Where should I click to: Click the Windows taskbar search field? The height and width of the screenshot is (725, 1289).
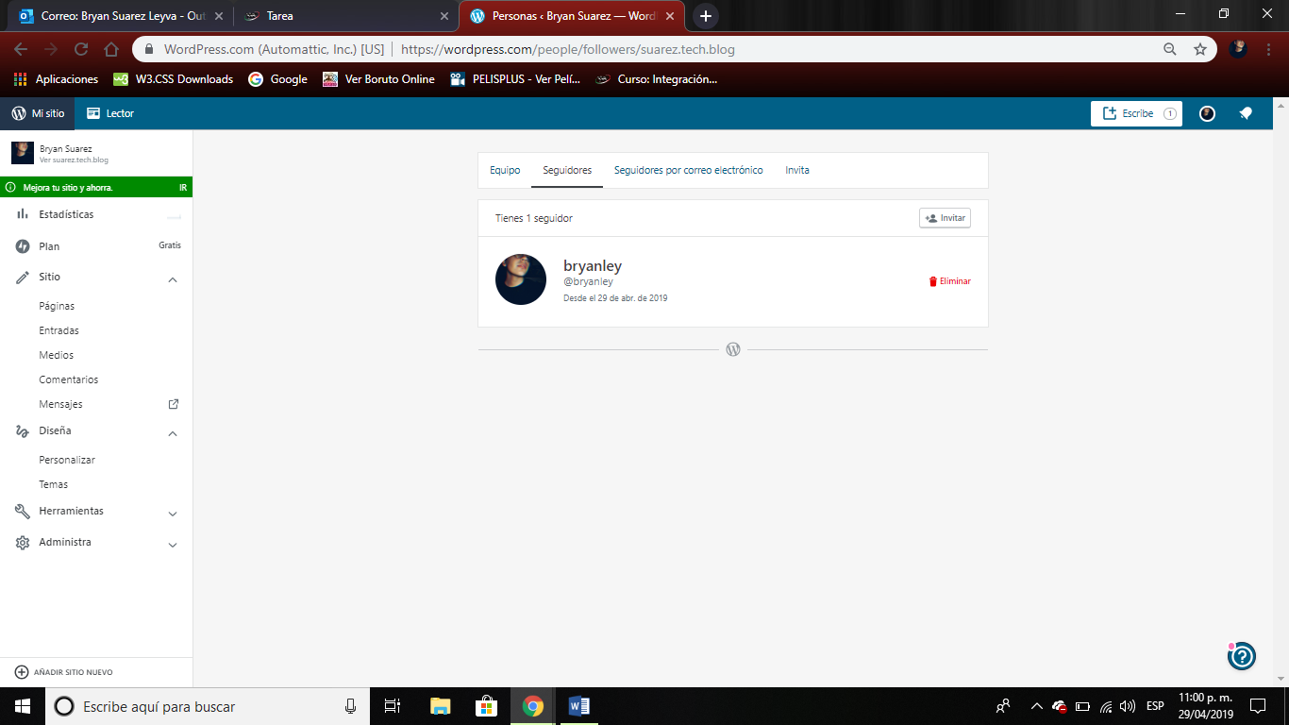(208, 706)
